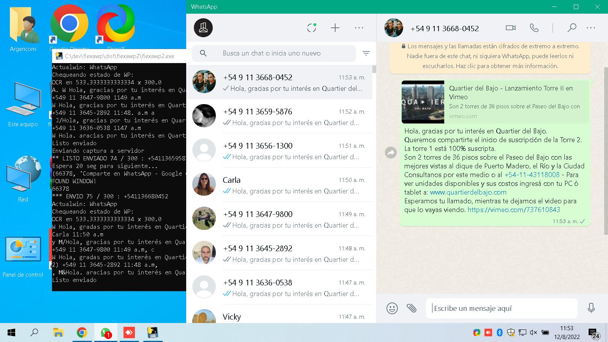
Task: Open chat with +54 9 11 3656-1300
Action: [279, 150]
